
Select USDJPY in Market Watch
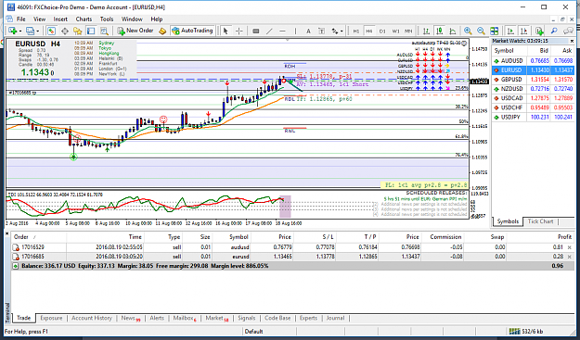pos(534,117)
